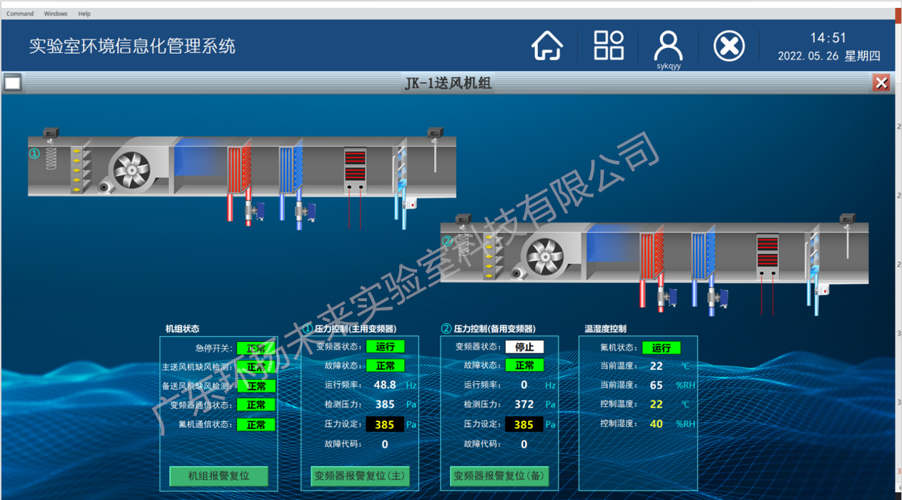Screen dimensions: 902x500
Task: Click the circled ① unit label
Action: (34, 153)
